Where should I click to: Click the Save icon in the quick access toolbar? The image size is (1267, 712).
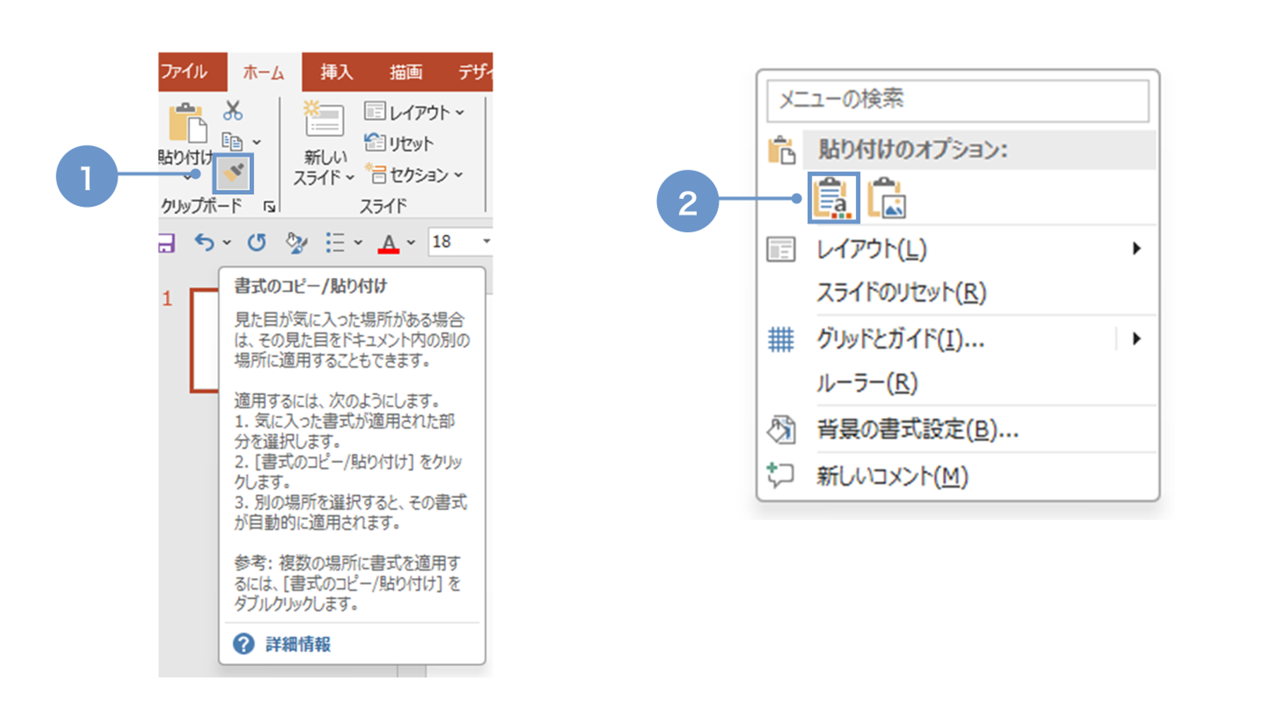tap(167, 243)
